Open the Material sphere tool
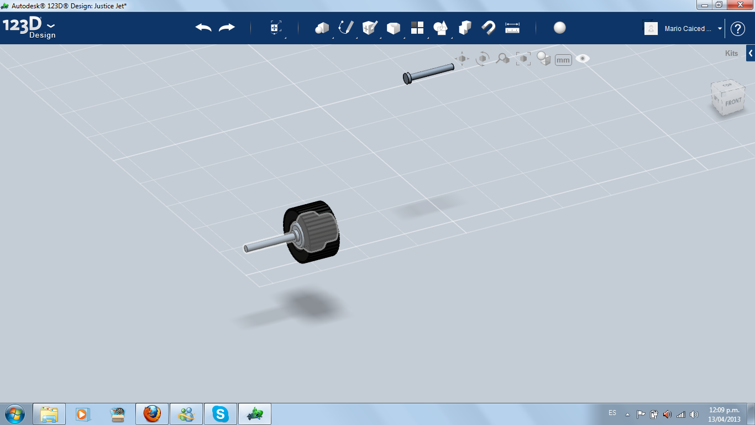Image resolution: width=755 pixels, height=425 pixels. pyautogui.click(x=560, y=28)
